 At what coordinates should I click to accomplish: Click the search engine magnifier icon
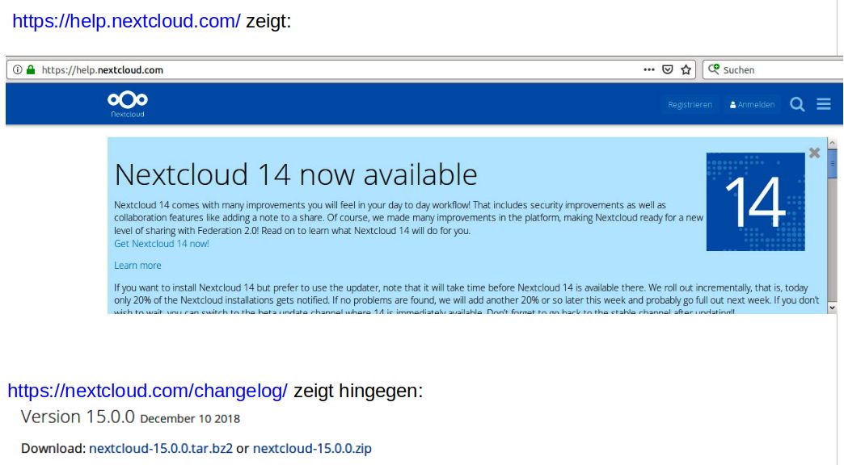714,69
